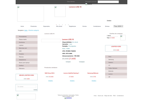Viewport: 143px width, 107px height.
Task: Open the Inicio main menu item
Action: 22,26
